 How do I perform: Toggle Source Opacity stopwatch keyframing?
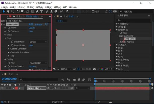(9, 66)
